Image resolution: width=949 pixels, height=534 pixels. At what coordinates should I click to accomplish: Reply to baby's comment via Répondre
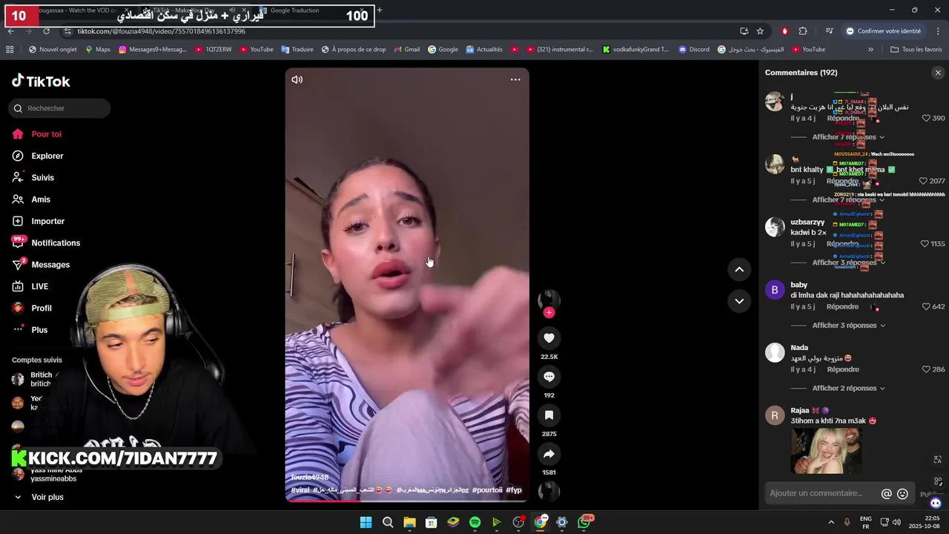tap(842, 307)
